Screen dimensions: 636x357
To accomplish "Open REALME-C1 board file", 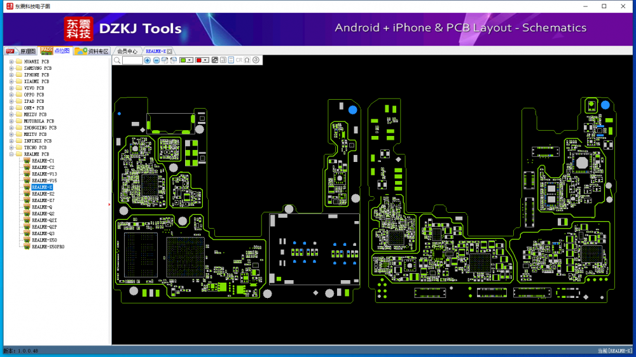I will pos(43,161).
